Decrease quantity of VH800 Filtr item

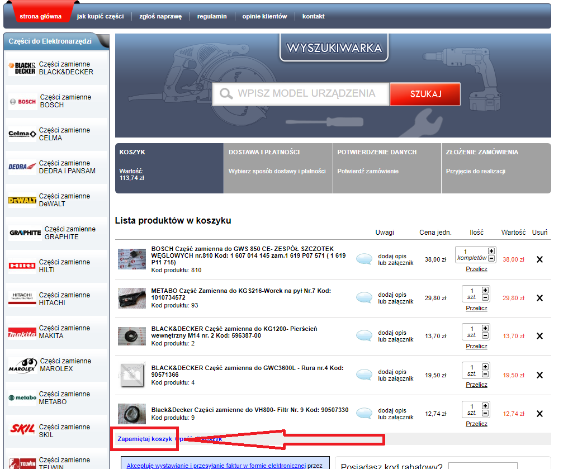tap(485, 413)
